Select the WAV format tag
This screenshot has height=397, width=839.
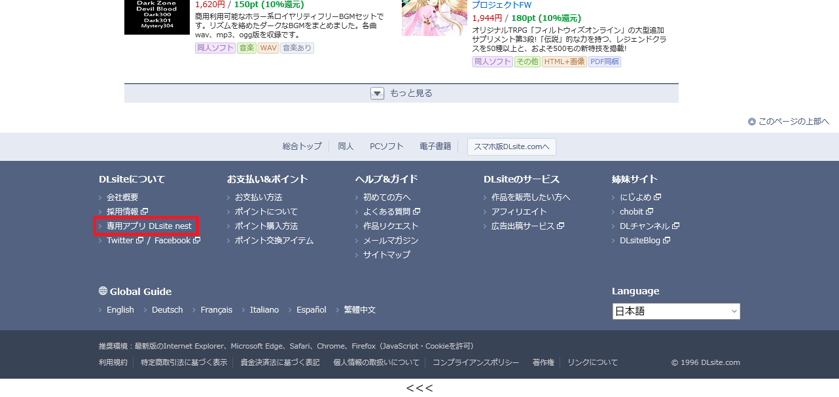pos(268,48)
